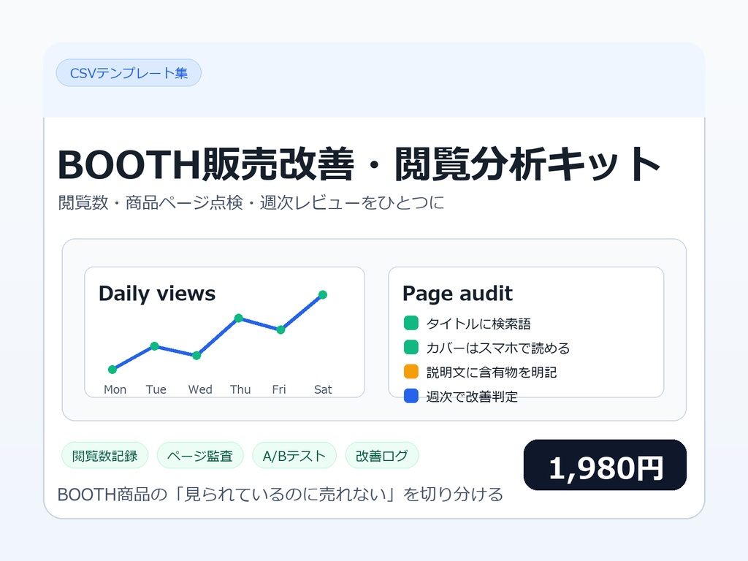Pick the 改善ログ tag

[x=382, y=456]
